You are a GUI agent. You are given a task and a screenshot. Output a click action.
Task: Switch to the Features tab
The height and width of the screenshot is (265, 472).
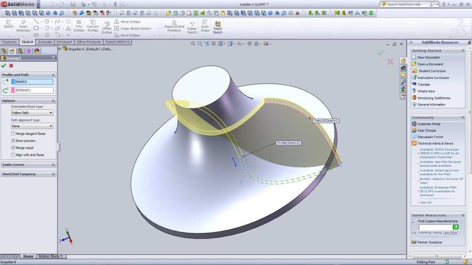[9, 42]
